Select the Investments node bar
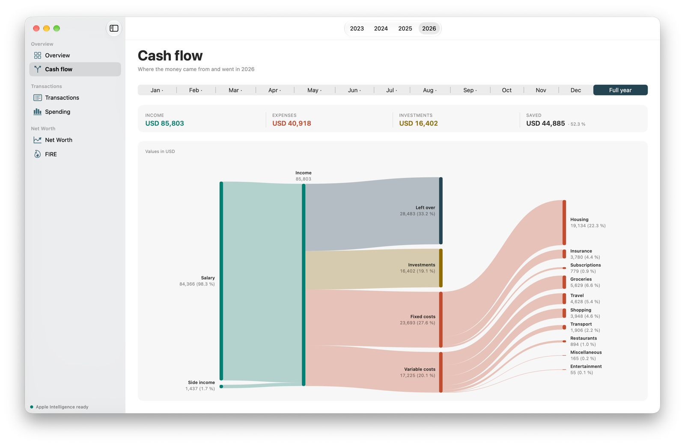This screenshot has width=685, height=446. coord(441,268)
